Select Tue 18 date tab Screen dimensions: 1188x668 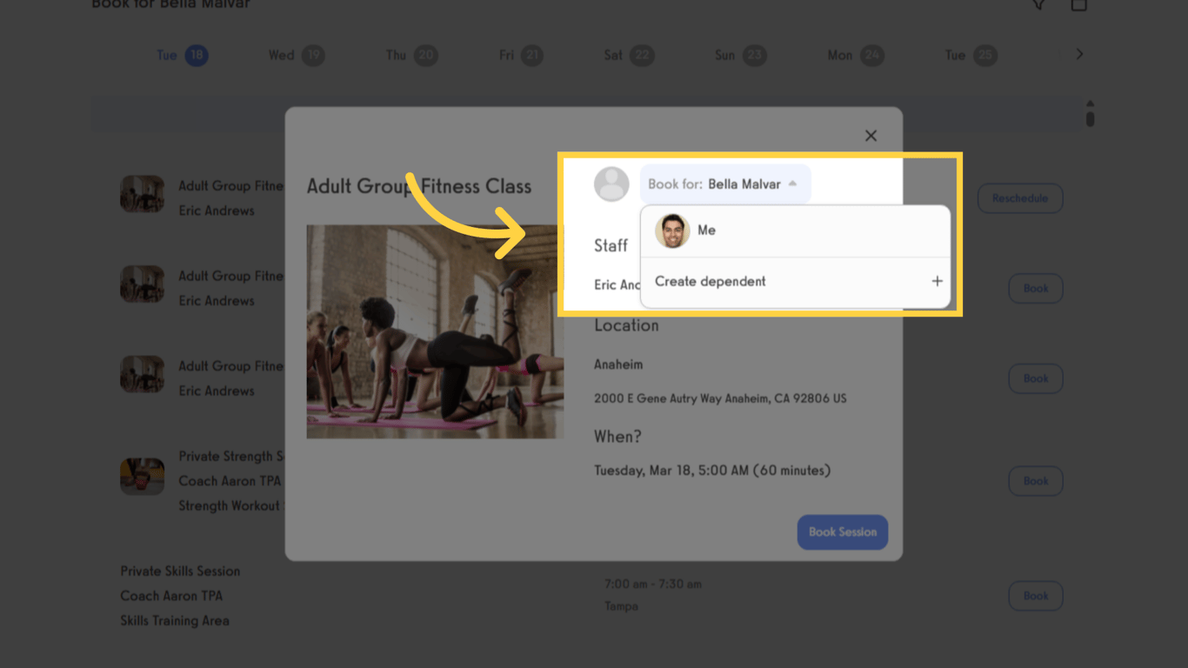(182, 55)
